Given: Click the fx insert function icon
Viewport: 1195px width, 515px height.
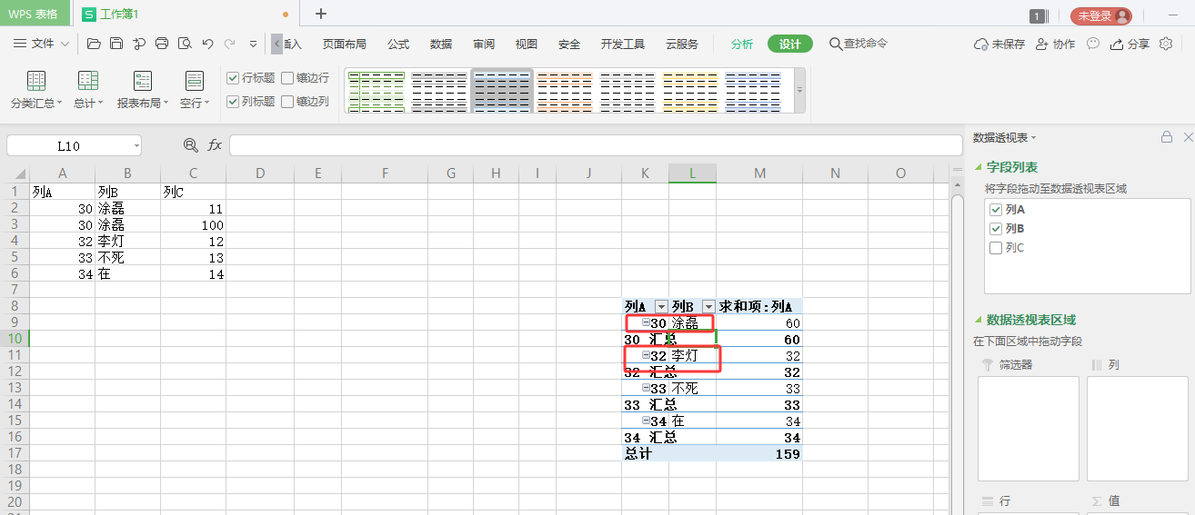Looking at the screenshot, I should coord(215,145).
